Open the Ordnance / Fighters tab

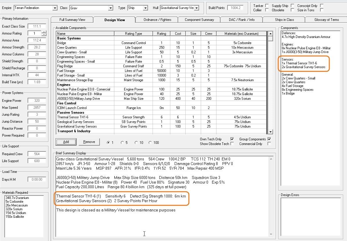[x=157, y=20]
